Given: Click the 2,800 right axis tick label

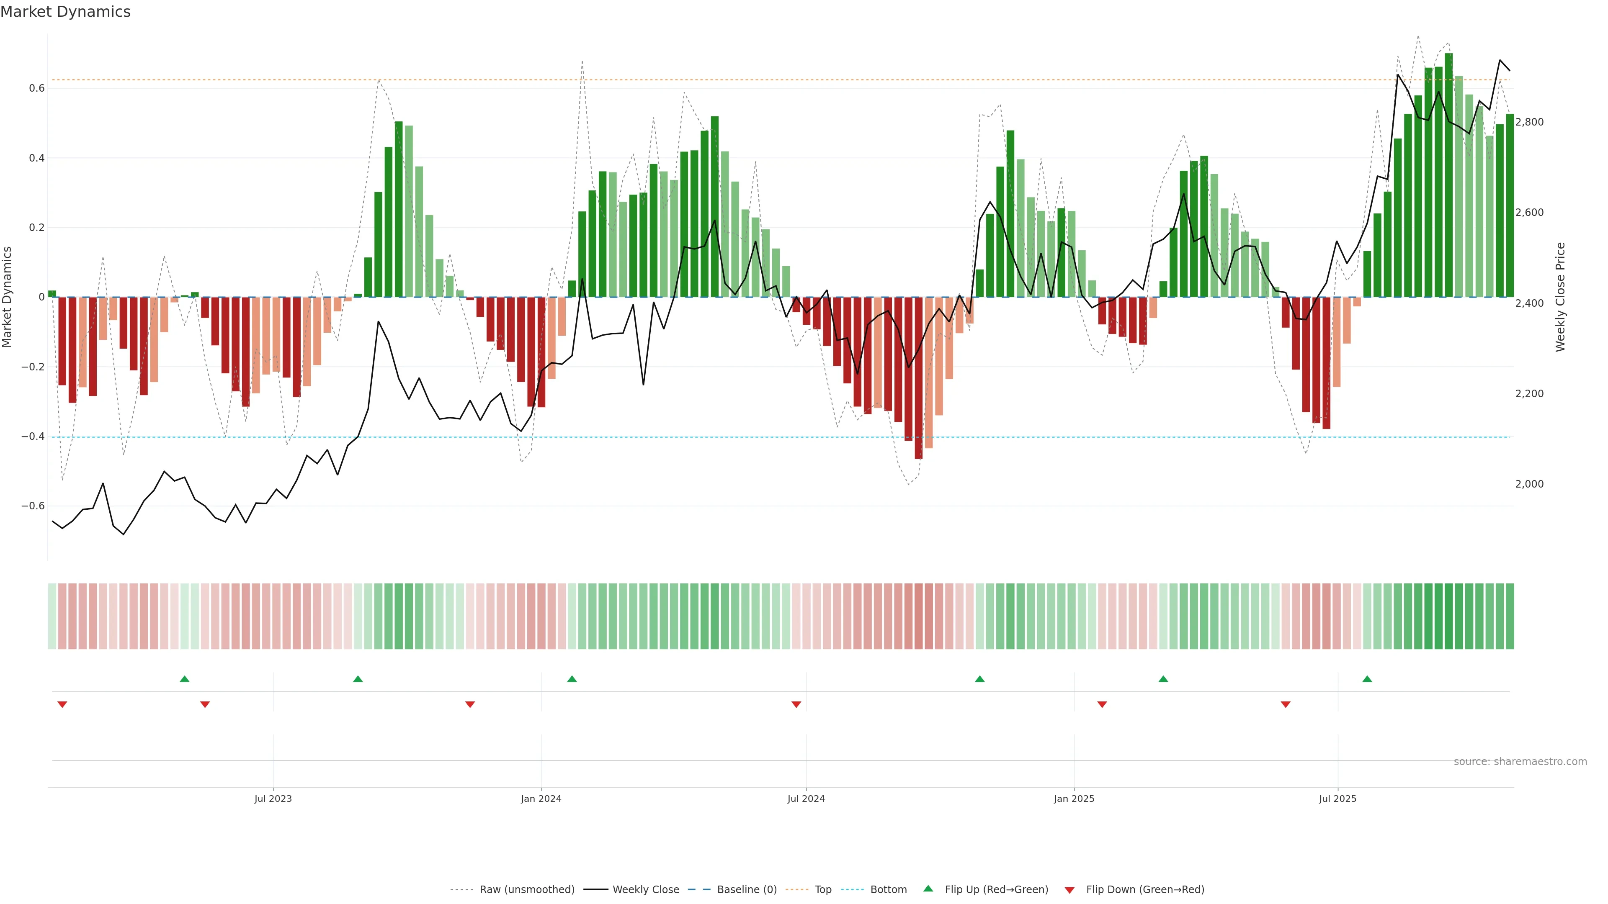Looking at the screenshot, I should (x=1529, y=122).
